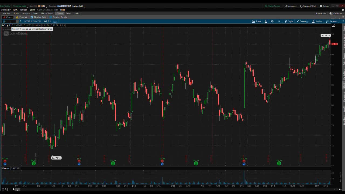The image size is (345, 194).
Task: Switch to Flexible Grid sub-tab
Action: pyautogui.click(x=38, y=17)
